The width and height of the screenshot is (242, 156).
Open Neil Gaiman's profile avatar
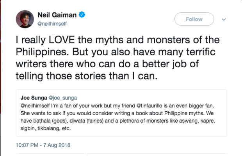click(x=25, y=19)
